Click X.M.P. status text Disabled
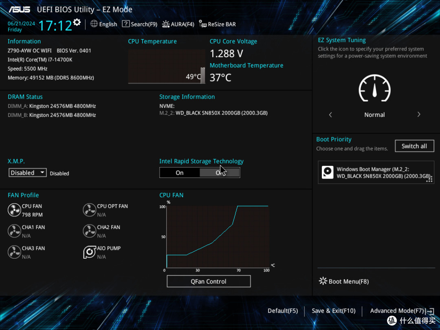 [x=59, y=174]
